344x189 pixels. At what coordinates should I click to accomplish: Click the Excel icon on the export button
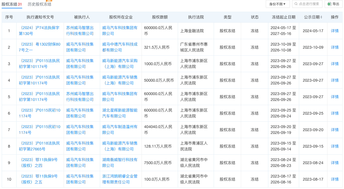329,4
